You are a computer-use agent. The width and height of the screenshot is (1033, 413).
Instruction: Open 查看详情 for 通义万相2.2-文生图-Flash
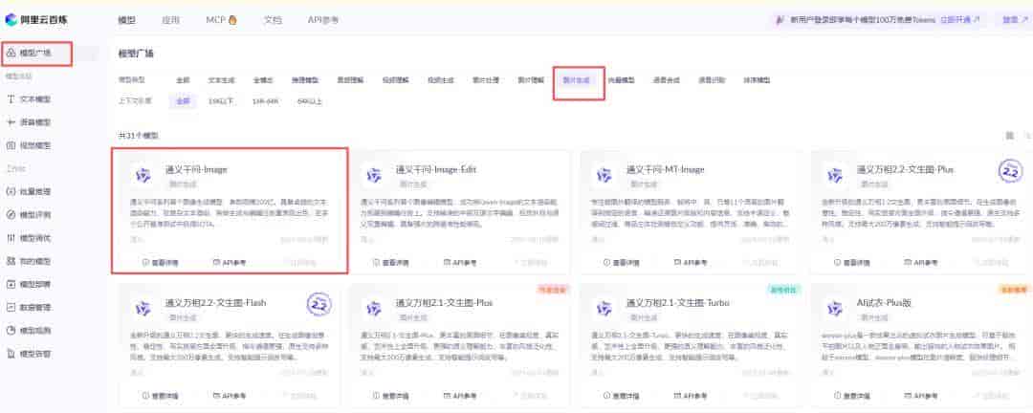tap(160, 396)
